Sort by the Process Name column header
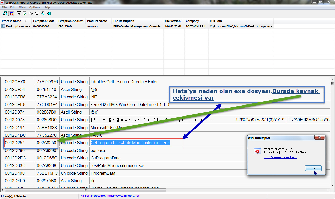Screen dimensions: 335x199 pos(16,21)
